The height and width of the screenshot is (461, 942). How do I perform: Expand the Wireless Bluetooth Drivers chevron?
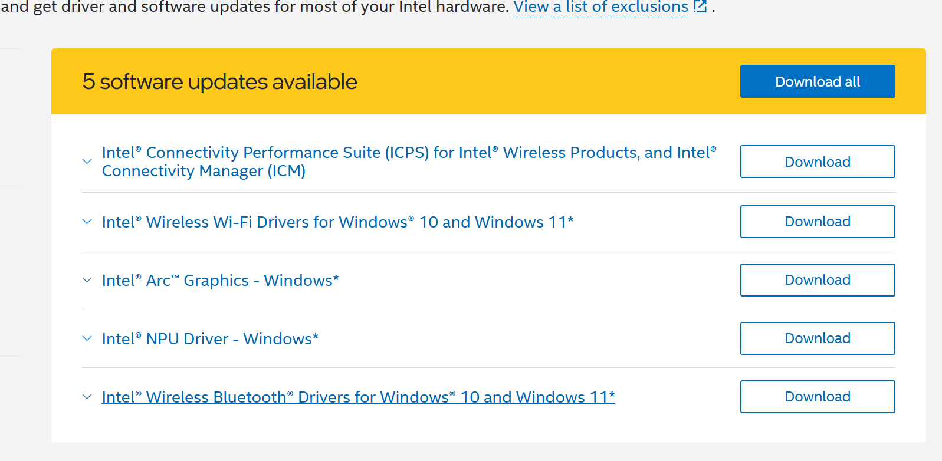click(87, 397)
